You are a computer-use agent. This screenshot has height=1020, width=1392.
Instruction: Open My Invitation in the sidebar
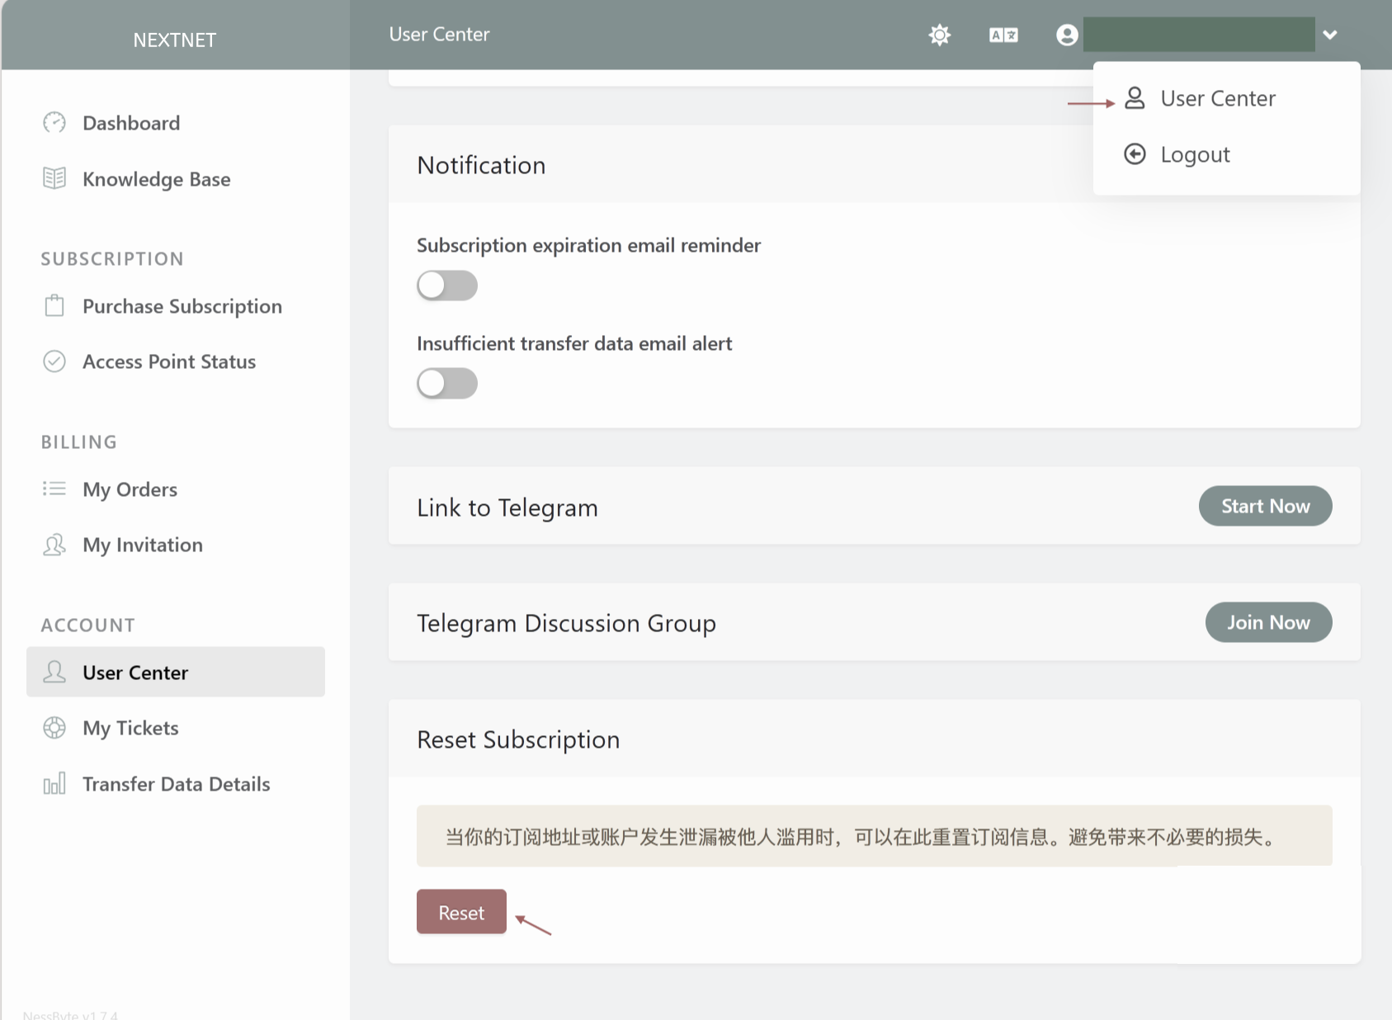(x=176, y=545)
